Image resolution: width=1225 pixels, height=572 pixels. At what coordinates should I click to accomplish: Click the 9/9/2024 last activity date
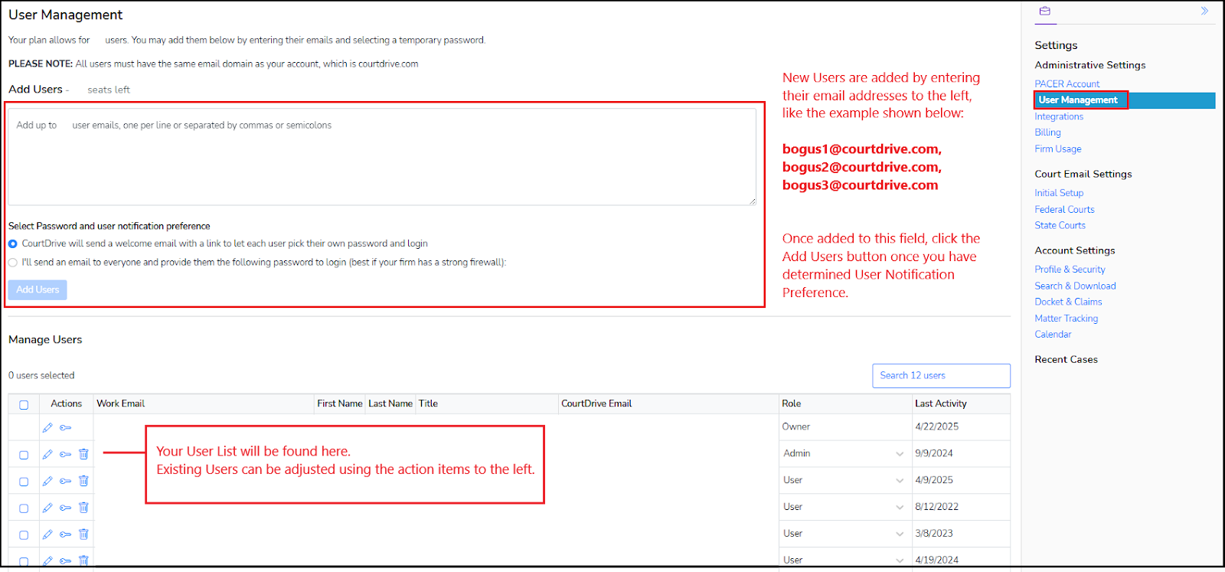(x=933, y=454)
